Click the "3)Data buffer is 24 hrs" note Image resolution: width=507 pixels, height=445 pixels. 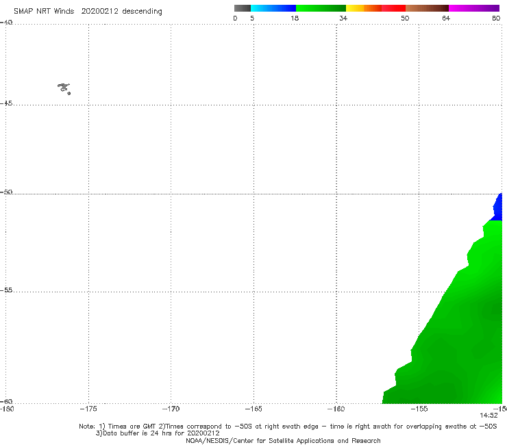coord(158,433)
